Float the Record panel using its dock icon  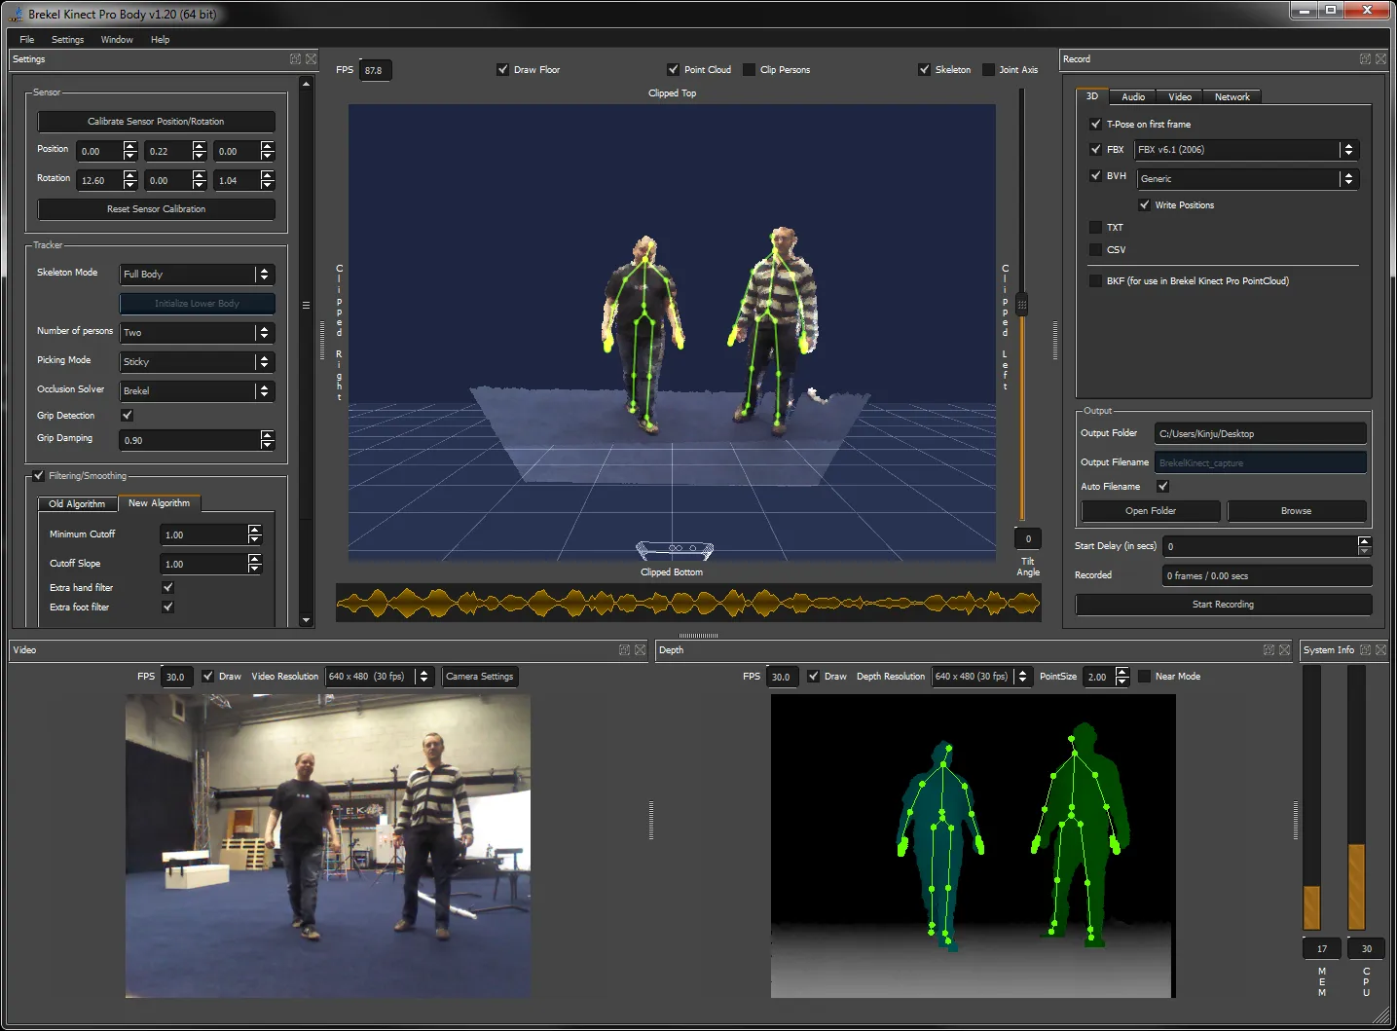click(x=1365, y=59)
